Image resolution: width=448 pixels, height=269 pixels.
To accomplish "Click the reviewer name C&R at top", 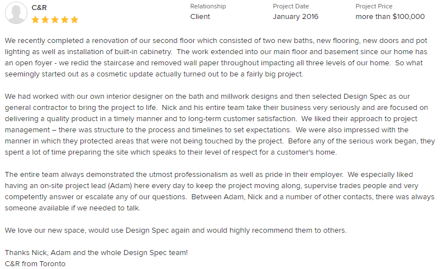I will [39, 7].
